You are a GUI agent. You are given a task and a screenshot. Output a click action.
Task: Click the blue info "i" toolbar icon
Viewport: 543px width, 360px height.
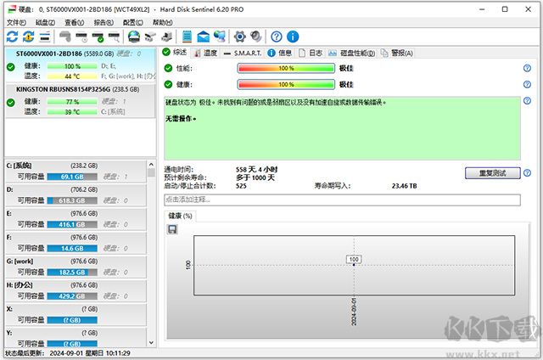293,37
